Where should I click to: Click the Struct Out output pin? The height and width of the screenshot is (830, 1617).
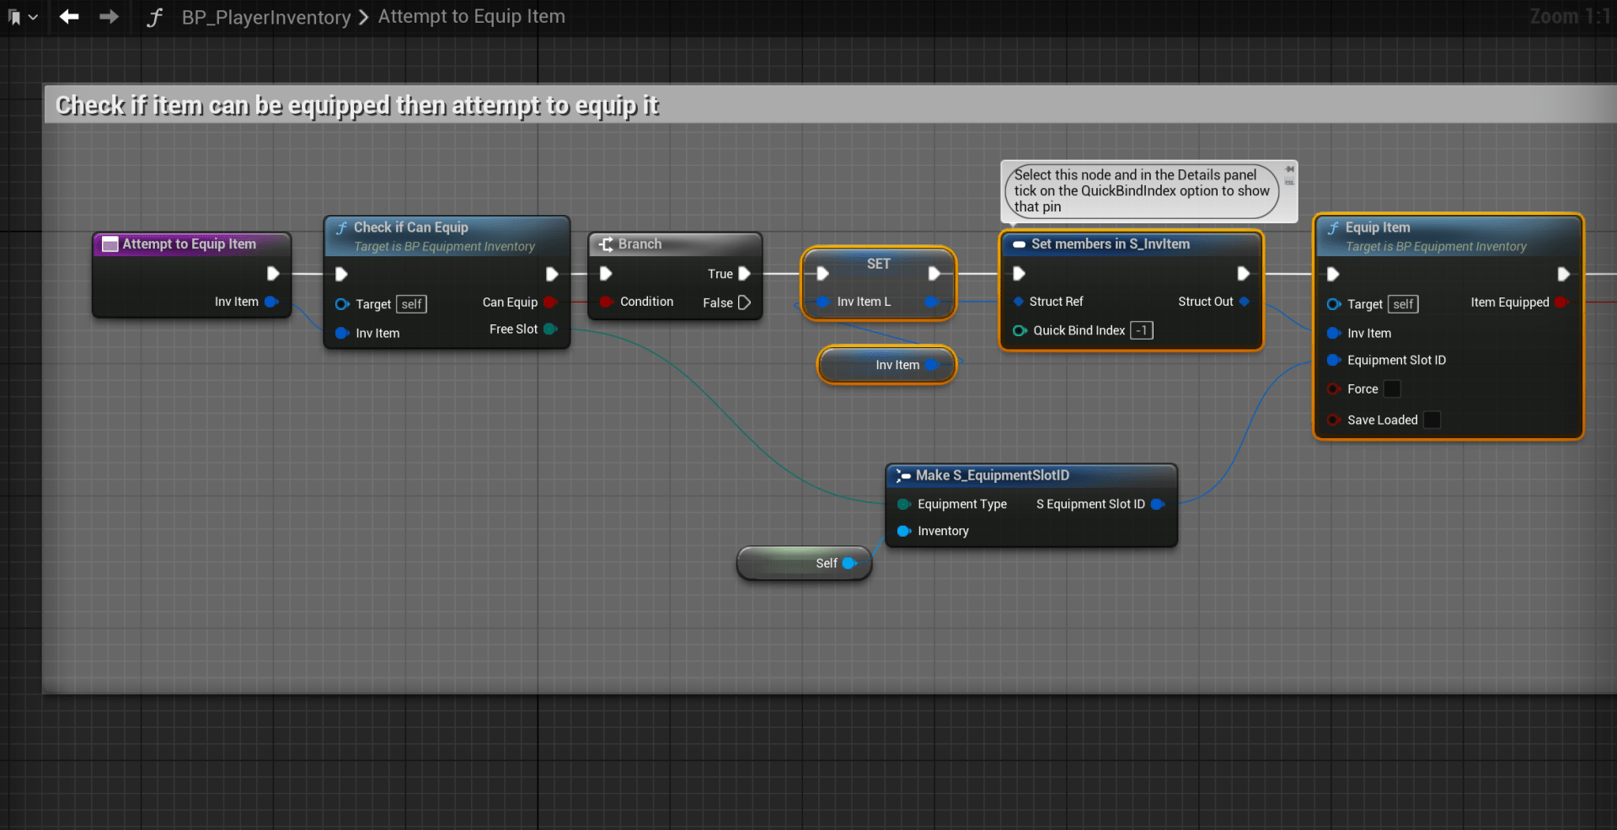1245,302
